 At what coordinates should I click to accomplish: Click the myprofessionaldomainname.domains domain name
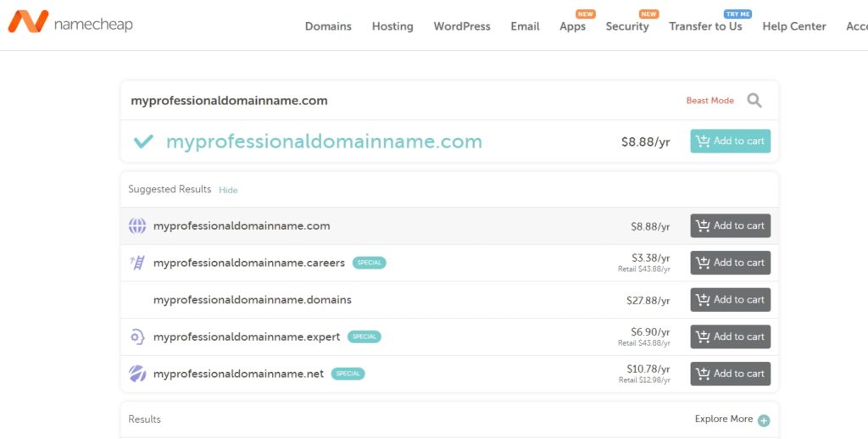[x=253, y=299]
